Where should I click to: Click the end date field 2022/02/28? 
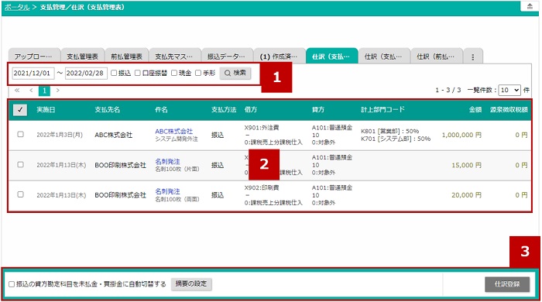tap(86, 74)
